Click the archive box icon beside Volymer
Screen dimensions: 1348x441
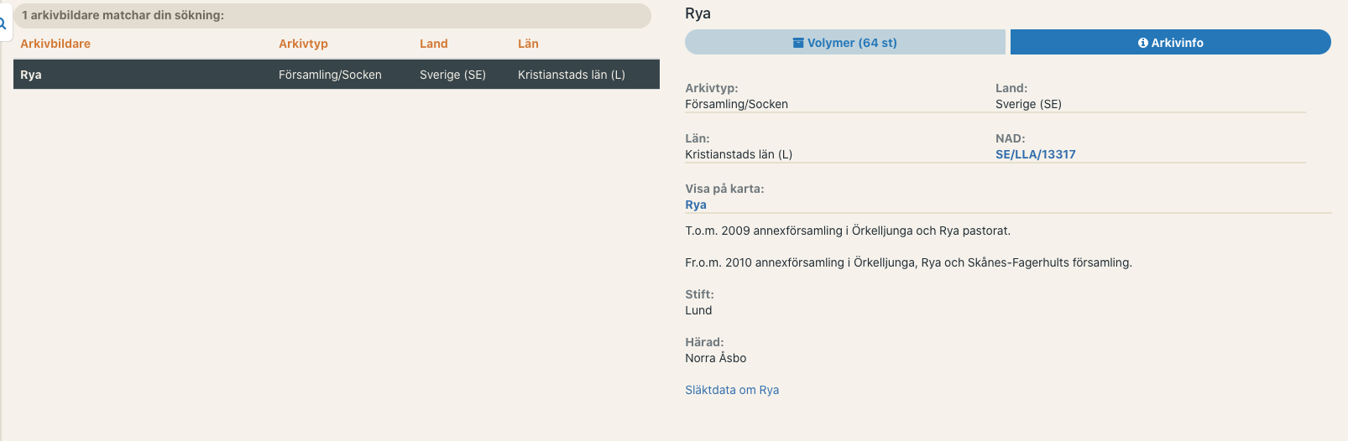(x=798, y=43)
